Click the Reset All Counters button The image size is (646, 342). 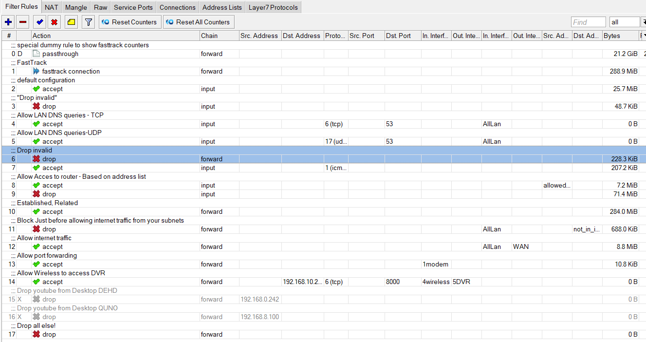[x=199, y=22]
